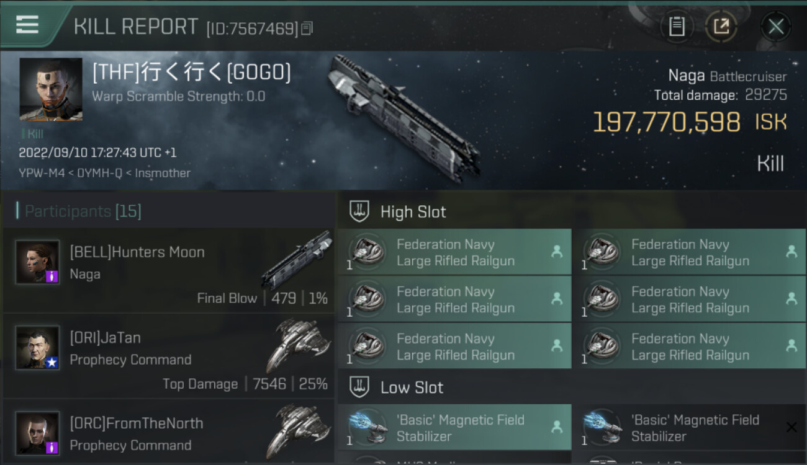
Task: Select the Naga ship image
Action: (403, 118)
